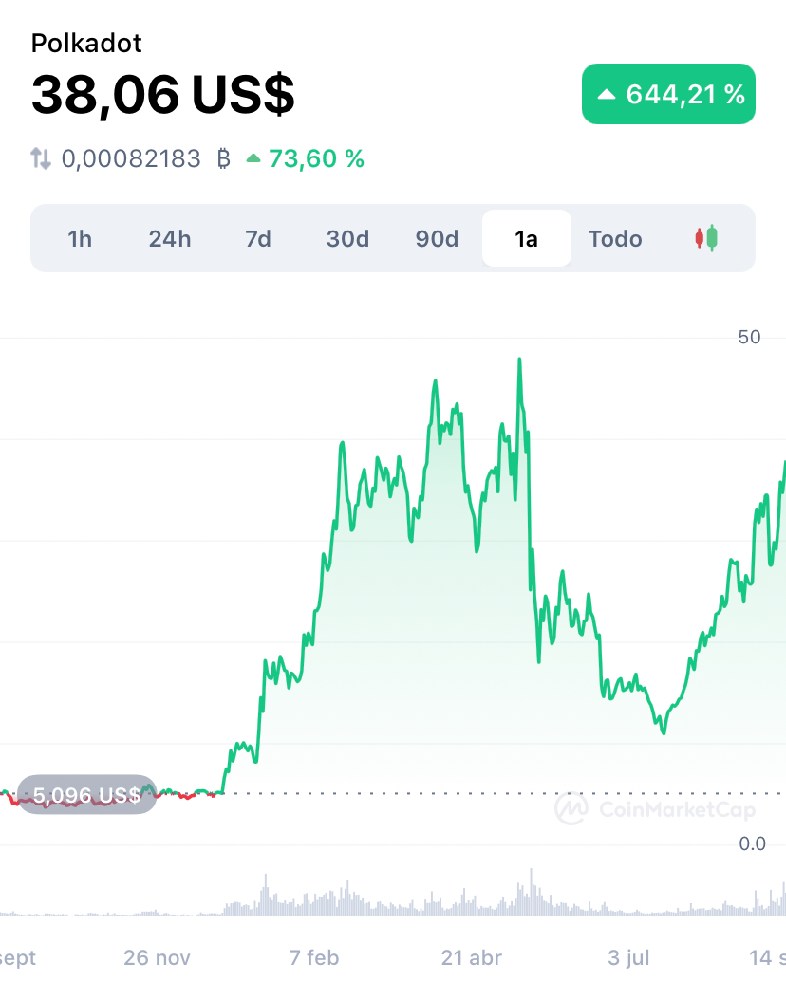Select the 24h time range
Screen dimensions: 786x999
click(x=170, y=239)
